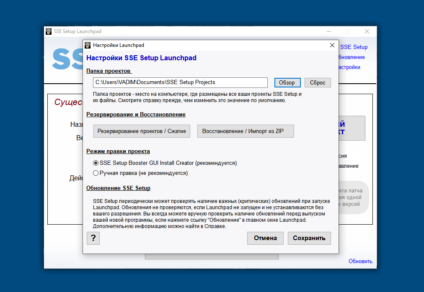Screen dimensions: 424x292
Task: Cancel settings with the Отмена button
Action: tap(265, 238)
